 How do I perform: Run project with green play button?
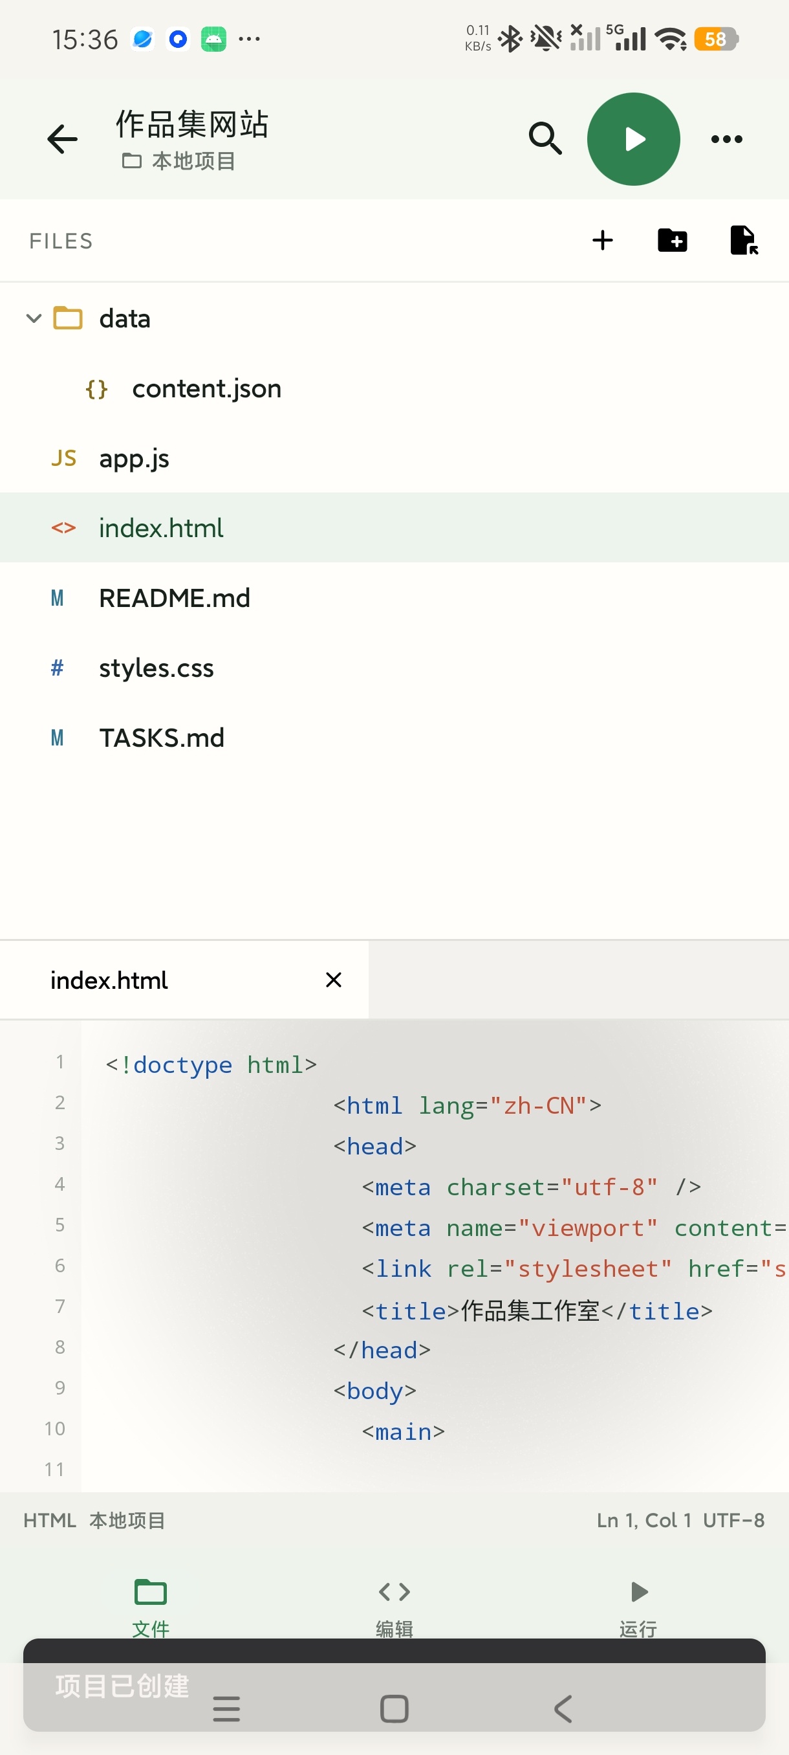tap(633, 139)
